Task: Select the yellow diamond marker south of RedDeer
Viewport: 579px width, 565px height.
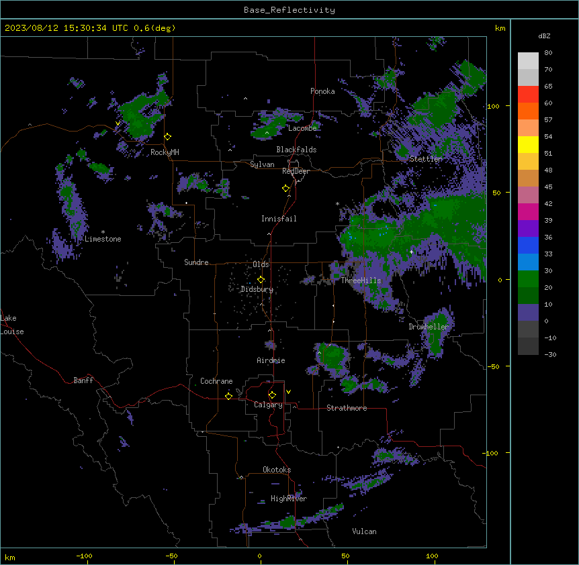Action: tap(286, 189)
